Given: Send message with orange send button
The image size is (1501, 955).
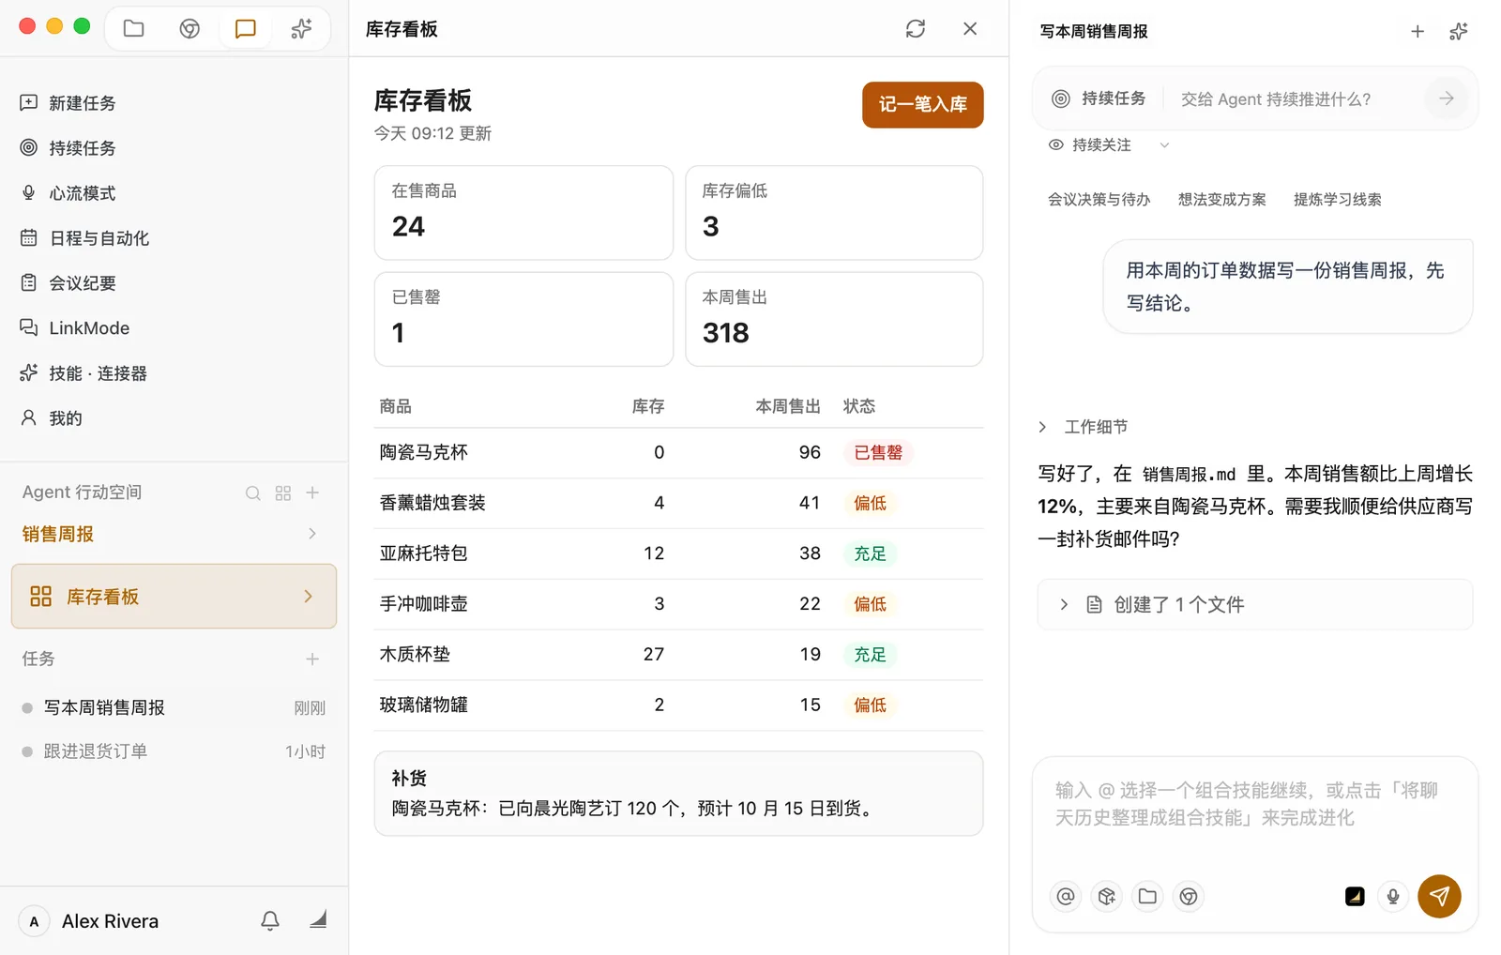Looking at the screenshot, I should (1439, 897).
